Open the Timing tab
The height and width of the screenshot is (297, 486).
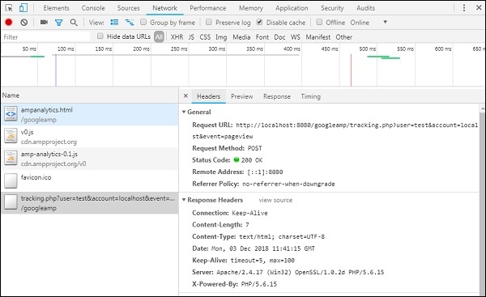pyautogui.click(x=310, y=96)
